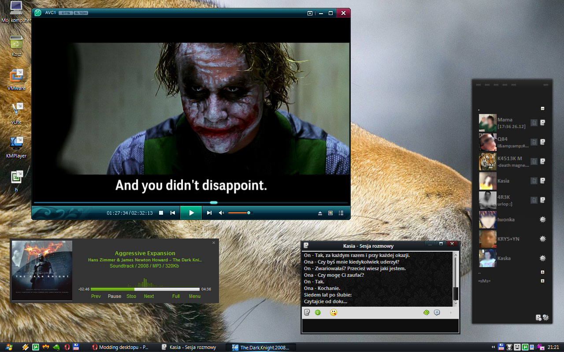This screenshot has width=564, height=352.
Task: Open Kosz recycle bin desktop icon
Action: point(16,46)
